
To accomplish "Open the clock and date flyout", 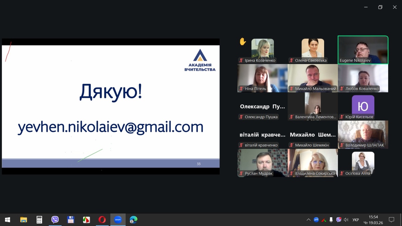I will coord(373,220).
